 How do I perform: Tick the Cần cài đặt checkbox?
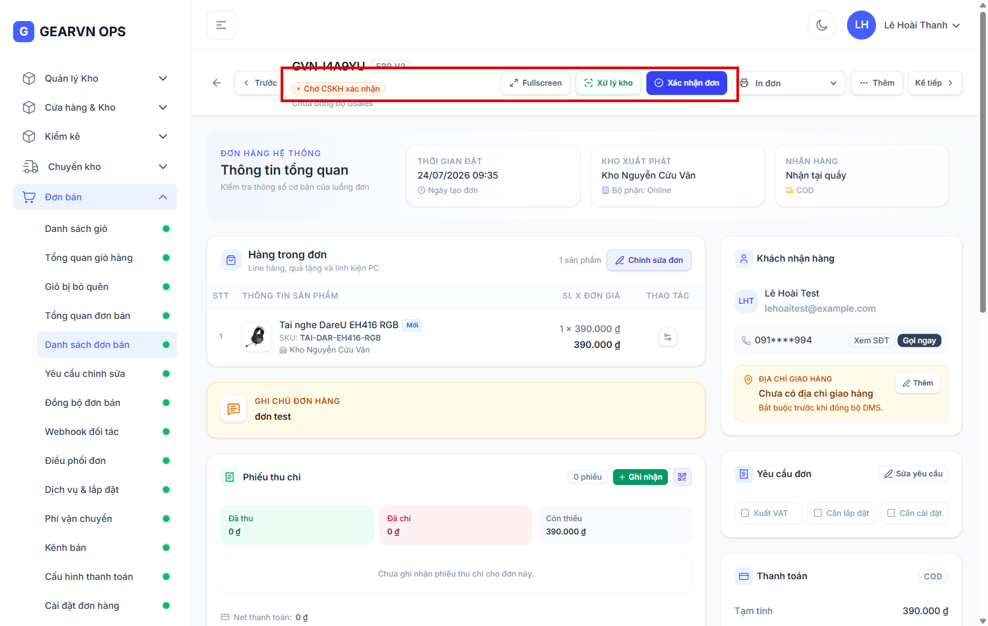pyautogui.click(x=891, y=513)
